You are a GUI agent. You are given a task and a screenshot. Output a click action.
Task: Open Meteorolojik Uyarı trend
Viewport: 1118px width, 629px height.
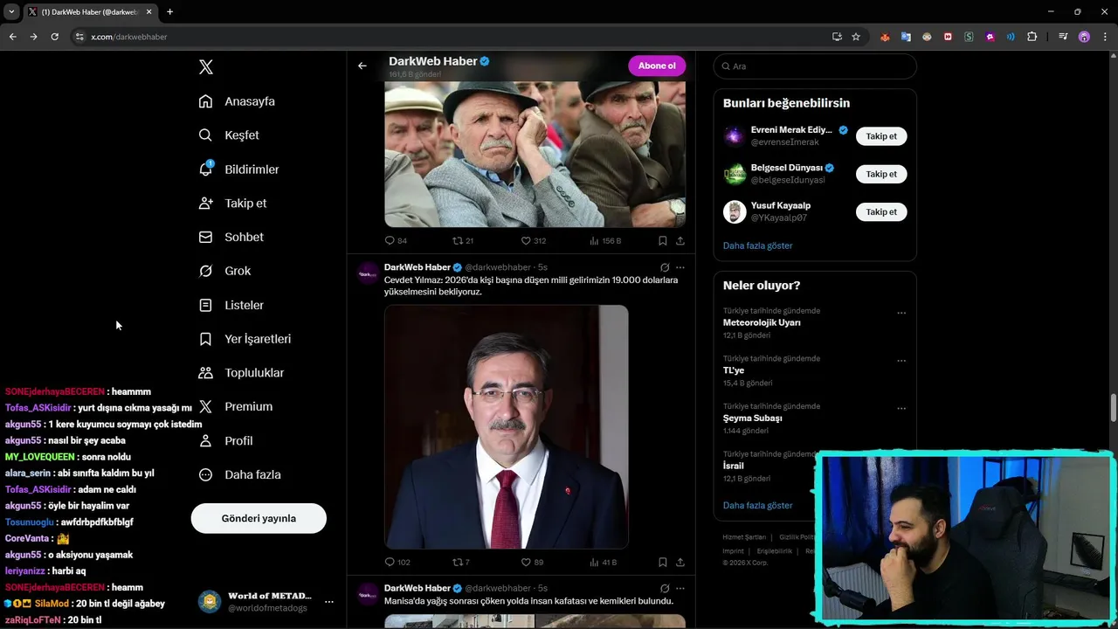(762, 322)
